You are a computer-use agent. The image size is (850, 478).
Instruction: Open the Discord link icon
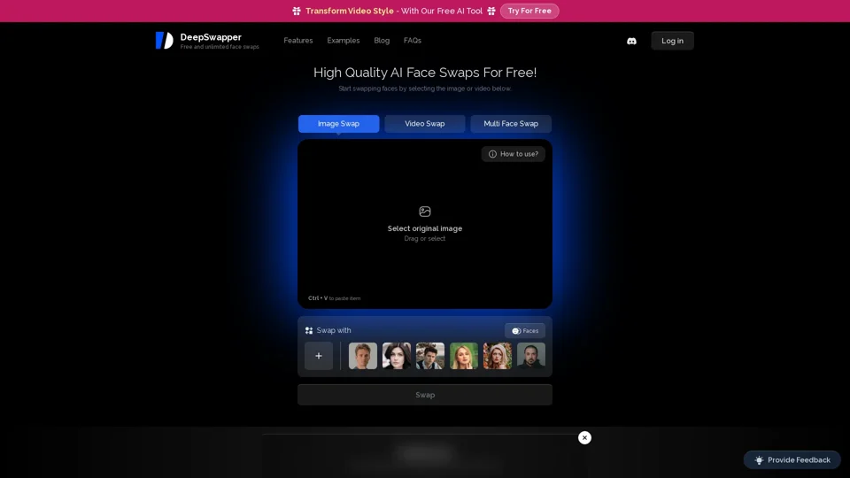(631, 41)
